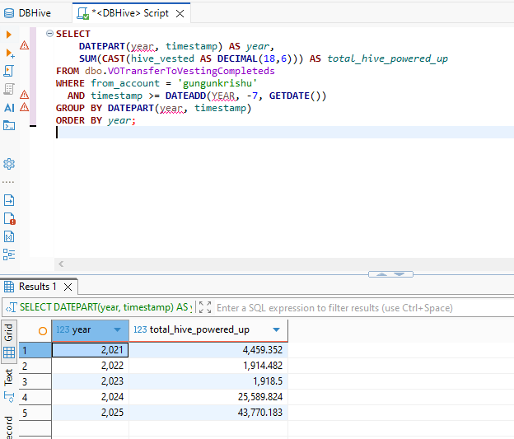
Task: Open year column filter dropdown
Action: pyautogui.click(x=116, y=329)
